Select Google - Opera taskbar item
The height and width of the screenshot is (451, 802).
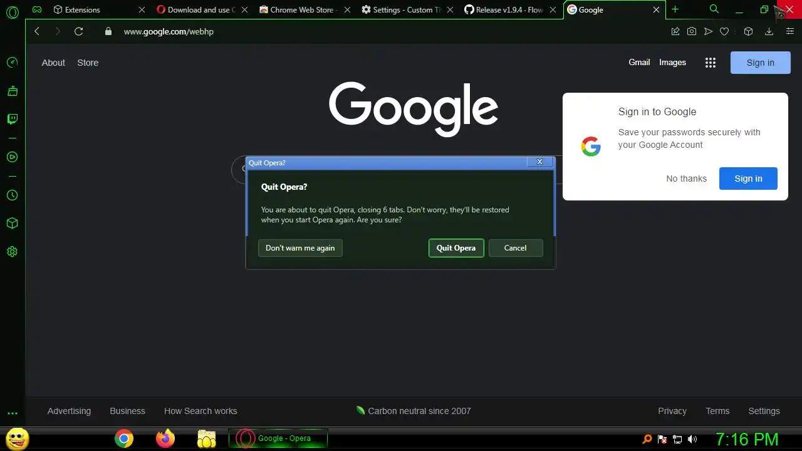coord(278,438)
